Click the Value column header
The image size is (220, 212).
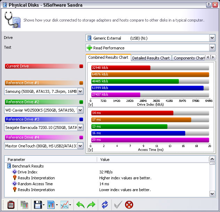pos(153,160)
